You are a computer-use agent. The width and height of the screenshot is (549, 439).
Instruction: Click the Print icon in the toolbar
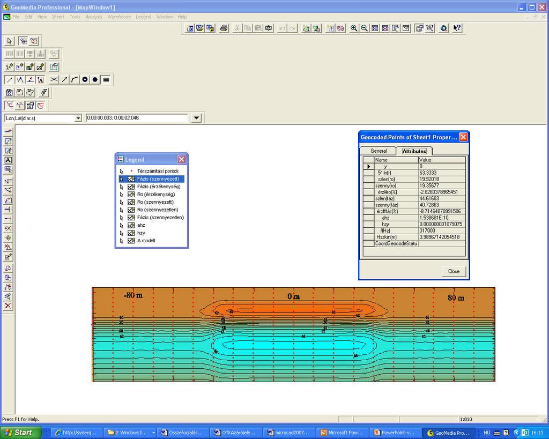tap(224, 28)
